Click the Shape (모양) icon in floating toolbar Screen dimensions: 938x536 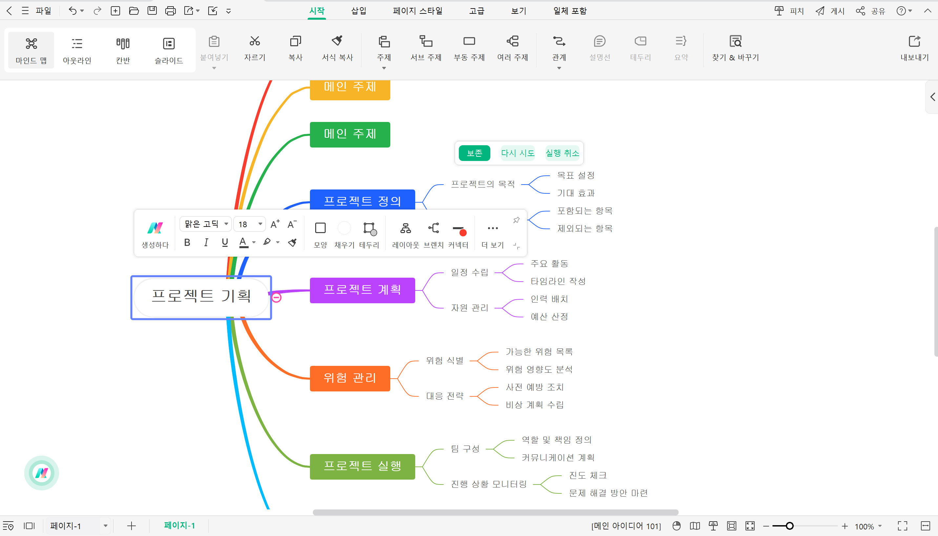pyautogui.click(x=320, y=228)
